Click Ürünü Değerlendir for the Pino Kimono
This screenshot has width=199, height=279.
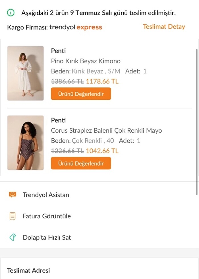(81, 94)
